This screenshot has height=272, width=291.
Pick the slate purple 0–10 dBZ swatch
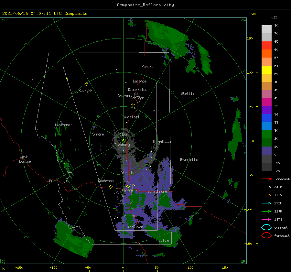pyautogui.click(x=266, y=151)
